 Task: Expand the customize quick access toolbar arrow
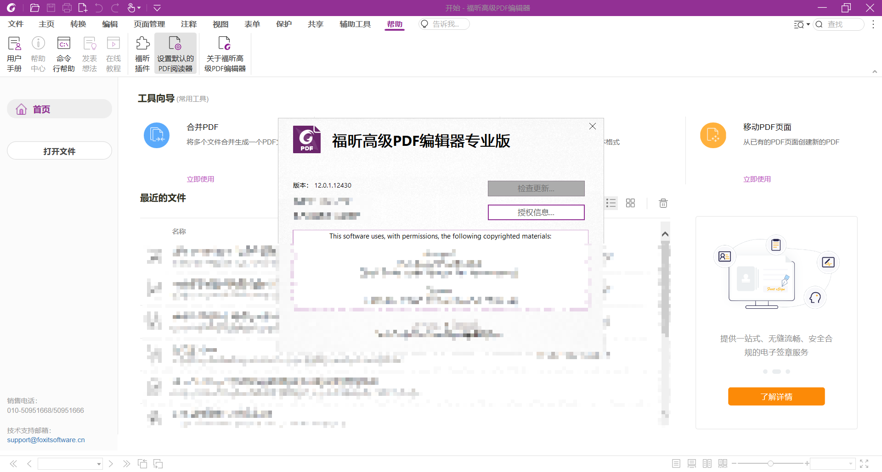pyautogui.click(x=157, y=8)
